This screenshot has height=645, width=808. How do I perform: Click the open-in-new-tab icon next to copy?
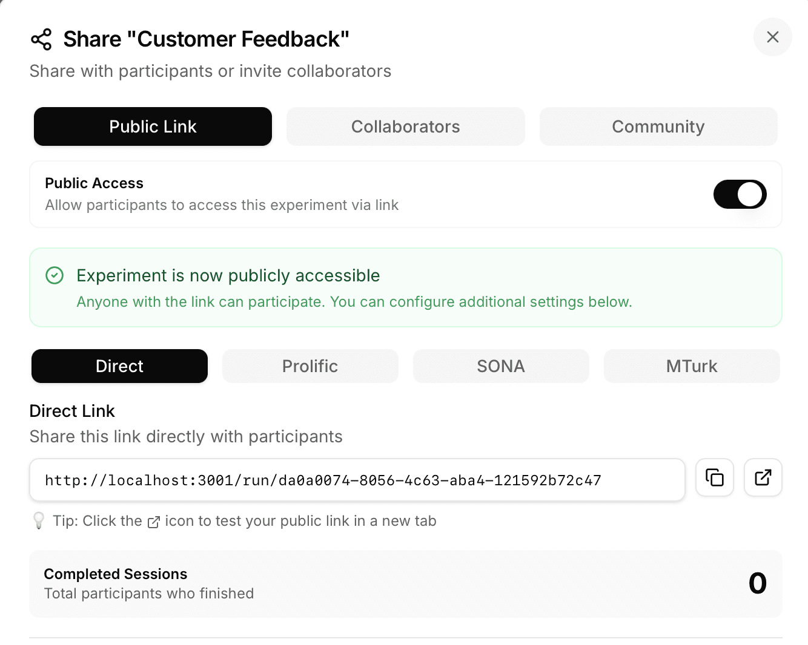click(x=763, y=477)
